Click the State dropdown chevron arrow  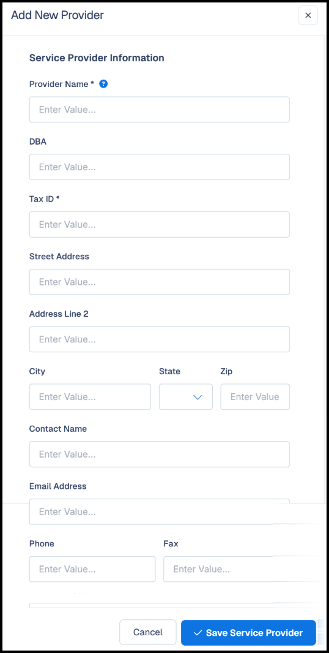click(x=198, y=398)
